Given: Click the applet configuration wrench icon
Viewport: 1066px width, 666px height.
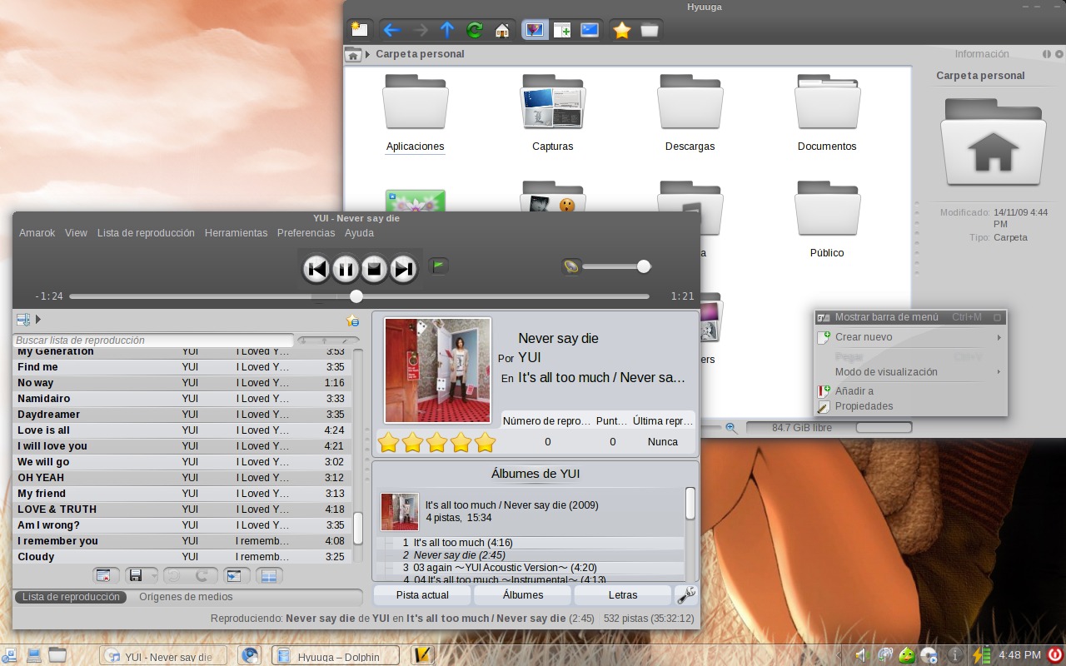Looking at the screenshot, I should tap(686, 595).
